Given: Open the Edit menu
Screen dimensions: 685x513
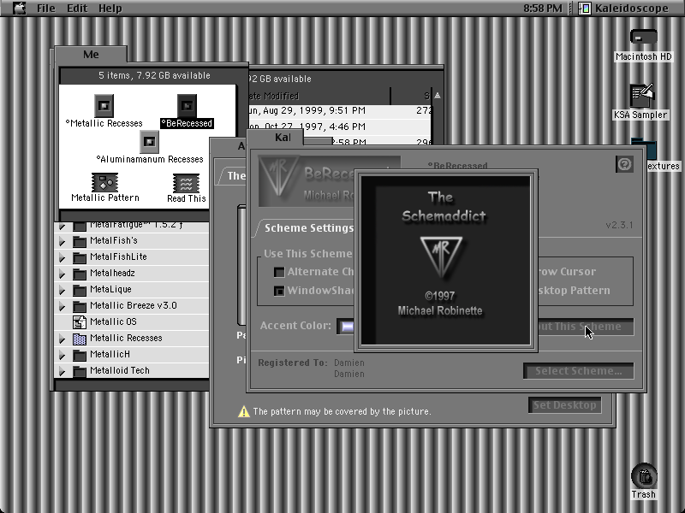Looking at the screenshot, I should tap(77, 9).
